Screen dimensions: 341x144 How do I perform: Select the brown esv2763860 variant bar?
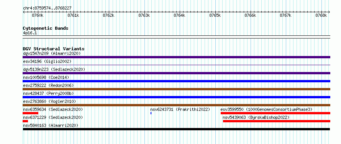(176, 105)
